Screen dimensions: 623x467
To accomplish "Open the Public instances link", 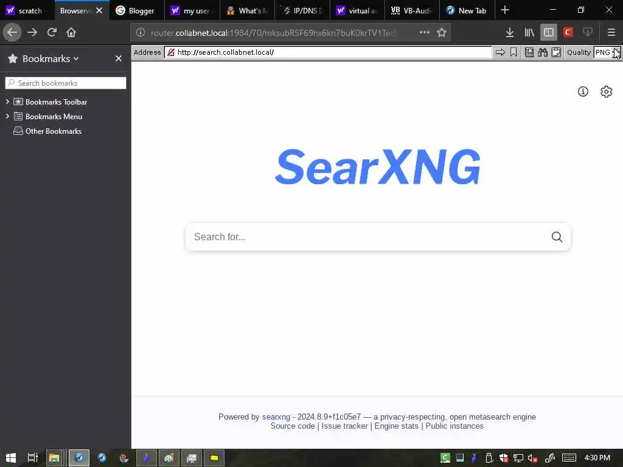I will [x=454, y=426].
